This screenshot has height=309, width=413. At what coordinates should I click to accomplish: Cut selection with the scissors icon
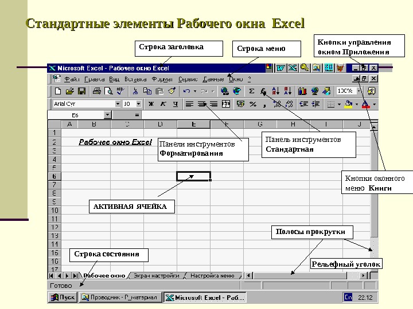click(135, 91)
